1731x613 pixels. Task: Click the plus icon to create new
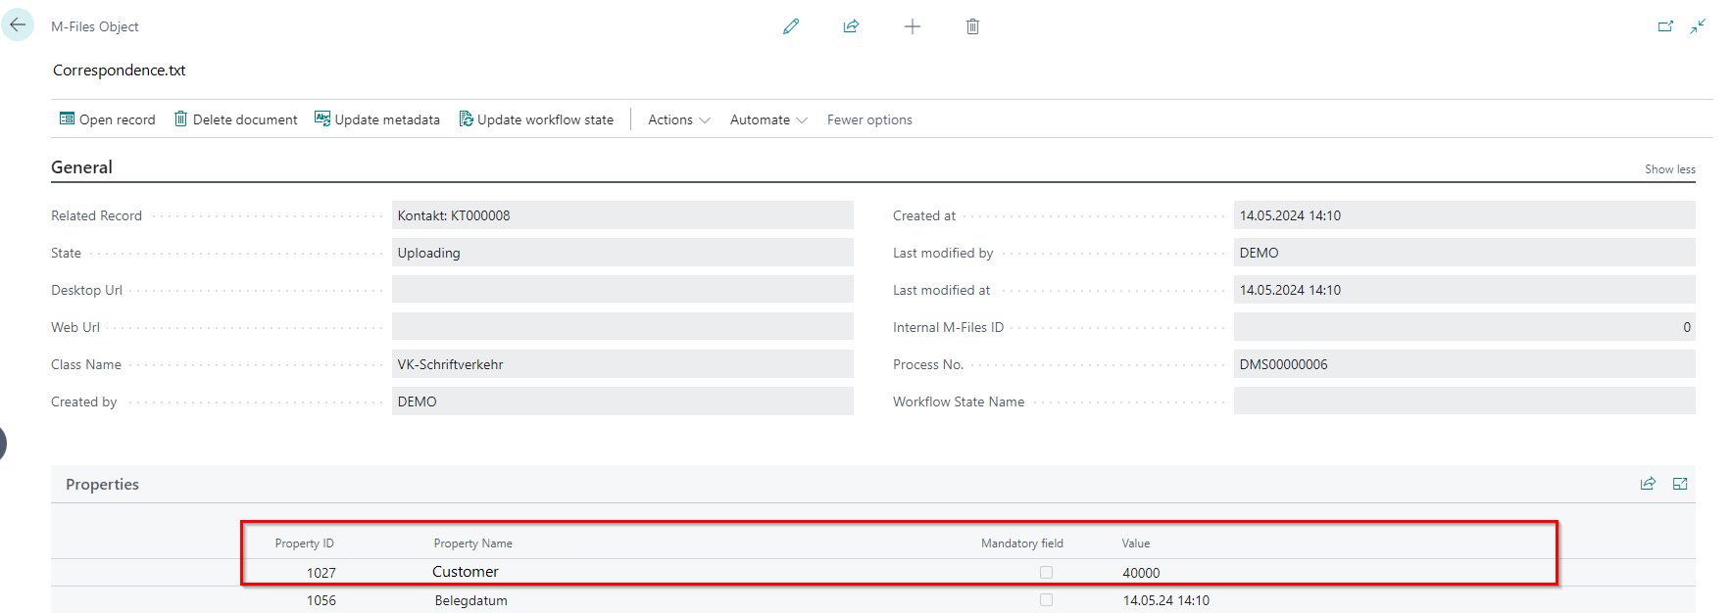pos(912,26)
